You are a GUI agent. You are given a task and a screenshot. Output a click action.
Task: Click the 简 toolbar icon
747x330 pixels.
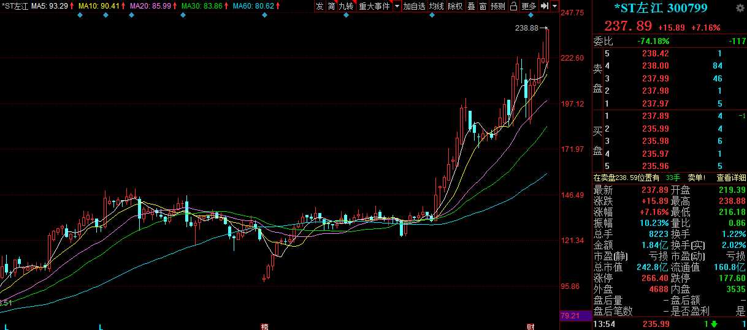(331, 6)
